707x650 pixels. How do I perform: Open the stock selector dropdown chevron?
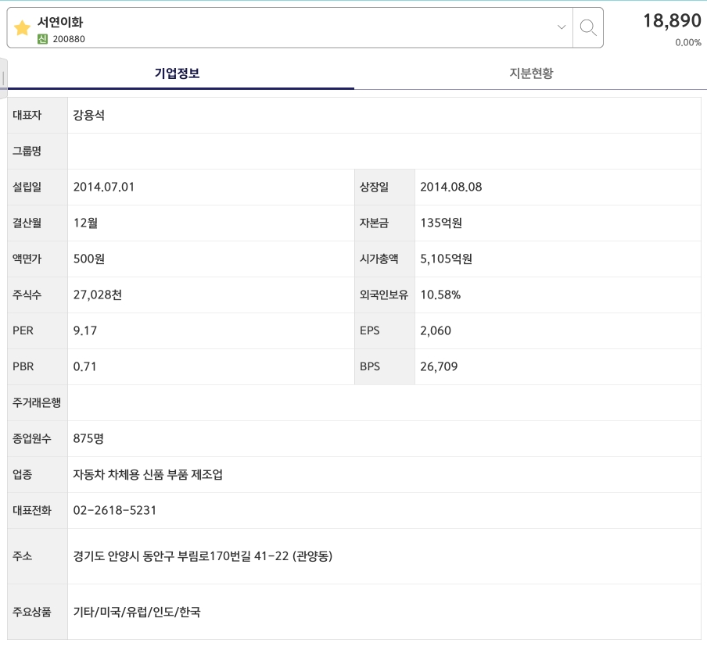pos(562,27)
